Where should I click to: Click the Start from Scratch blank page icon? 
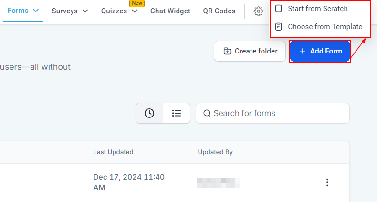[x=279, y=9]
